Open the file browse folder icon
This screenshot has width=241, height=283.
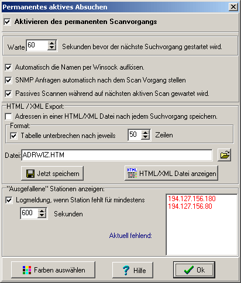click(x=225, y=155)
